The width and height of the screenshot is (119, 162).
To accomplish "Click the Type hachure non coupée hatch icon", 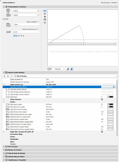I will pos(8,109).
